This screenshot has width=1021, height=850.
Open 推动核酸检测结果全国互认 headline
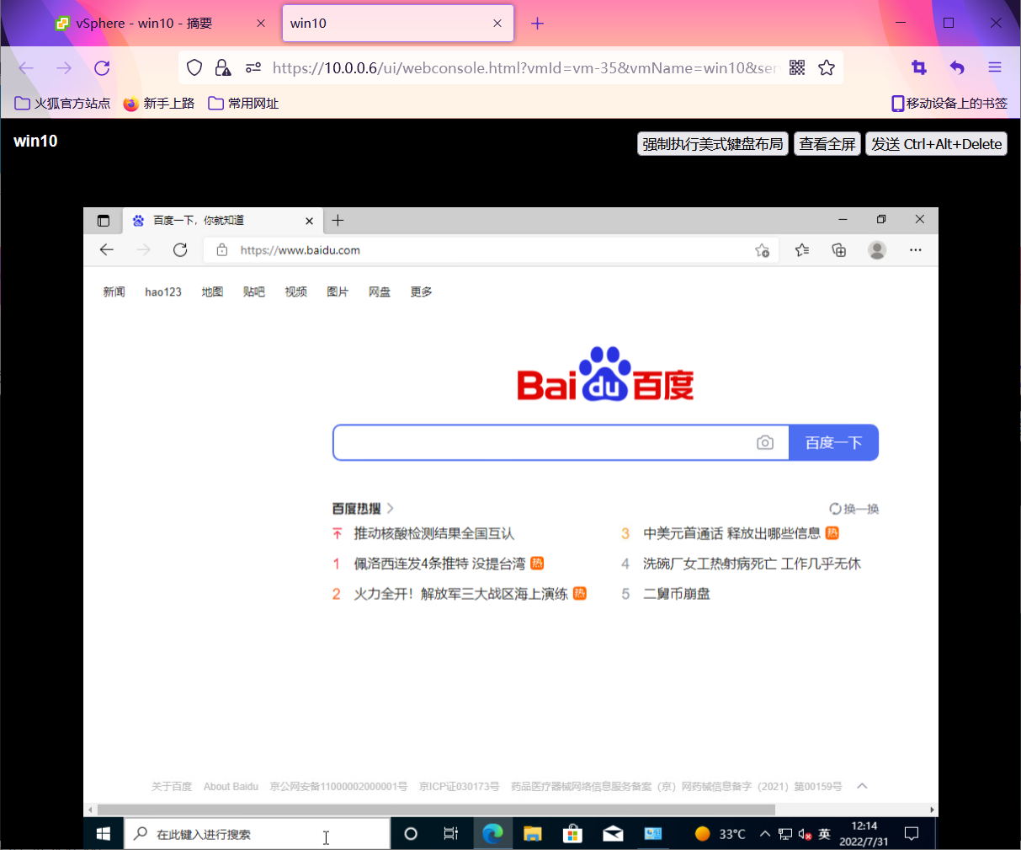[433, 533]
